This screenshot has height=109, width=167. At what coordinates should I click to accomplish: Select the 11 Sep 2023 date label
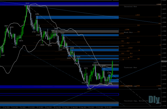coord(74,107)
